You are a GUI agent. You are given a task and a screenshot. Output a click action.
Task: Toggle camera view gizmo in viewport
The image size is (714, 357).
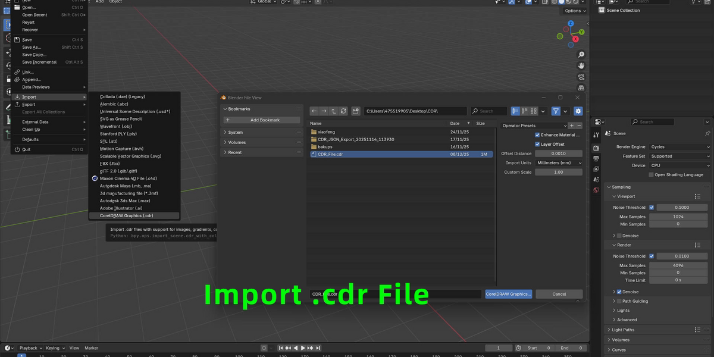[x=581, y=77]
